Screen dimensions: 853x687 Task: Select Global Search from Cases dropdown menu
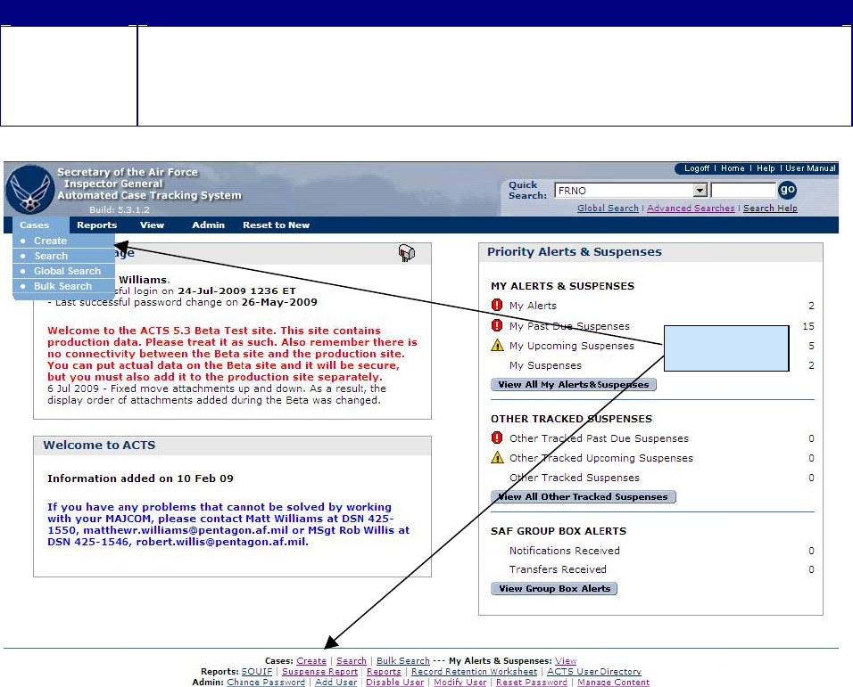[x=67, y=271]
